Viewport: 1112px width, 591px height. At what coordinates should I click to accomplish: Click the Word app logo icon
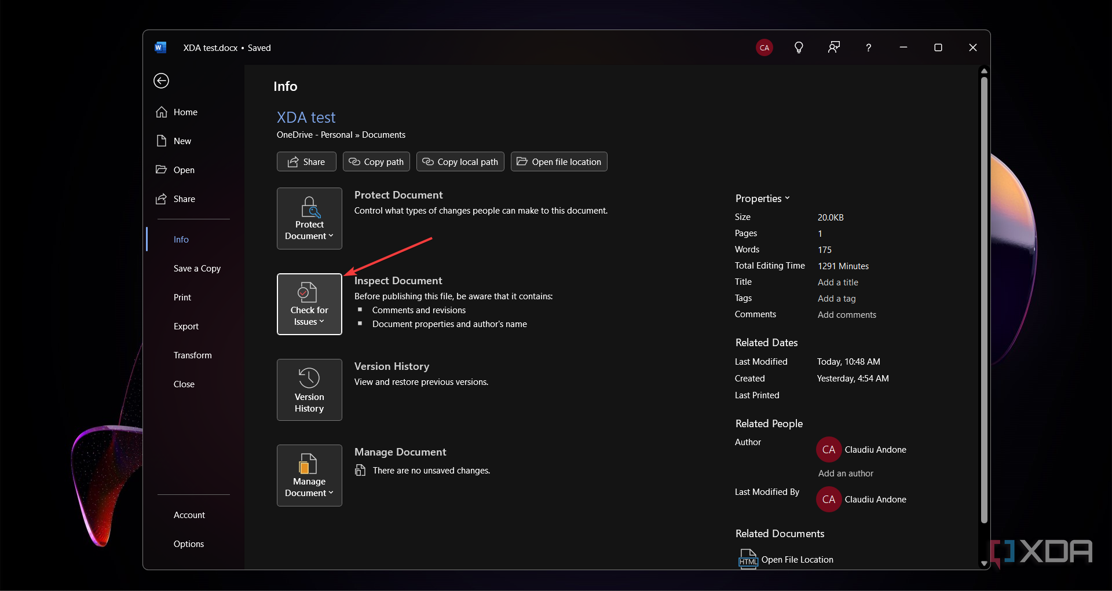160,47
